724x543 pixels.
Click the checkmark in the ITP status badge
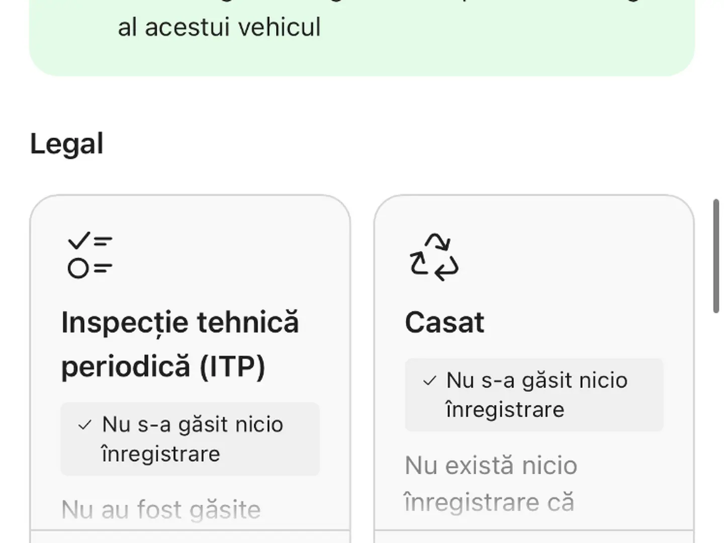tap(85, 425)
